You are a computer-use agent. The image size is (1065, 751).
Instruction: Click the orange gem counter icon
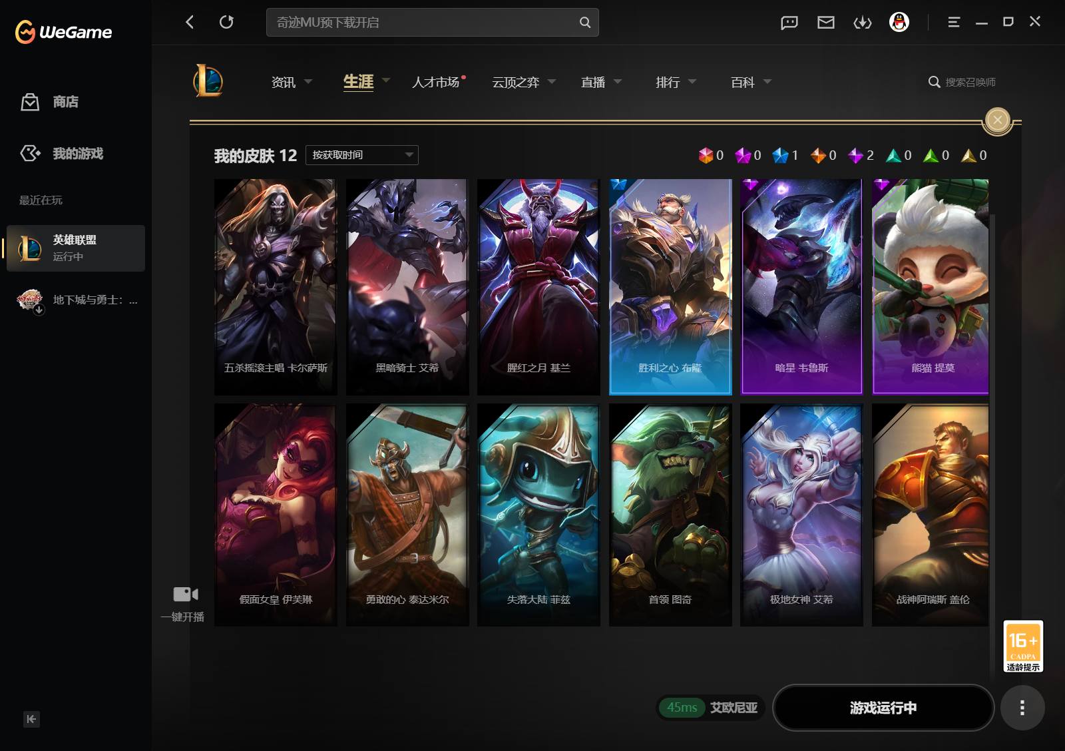818,155
